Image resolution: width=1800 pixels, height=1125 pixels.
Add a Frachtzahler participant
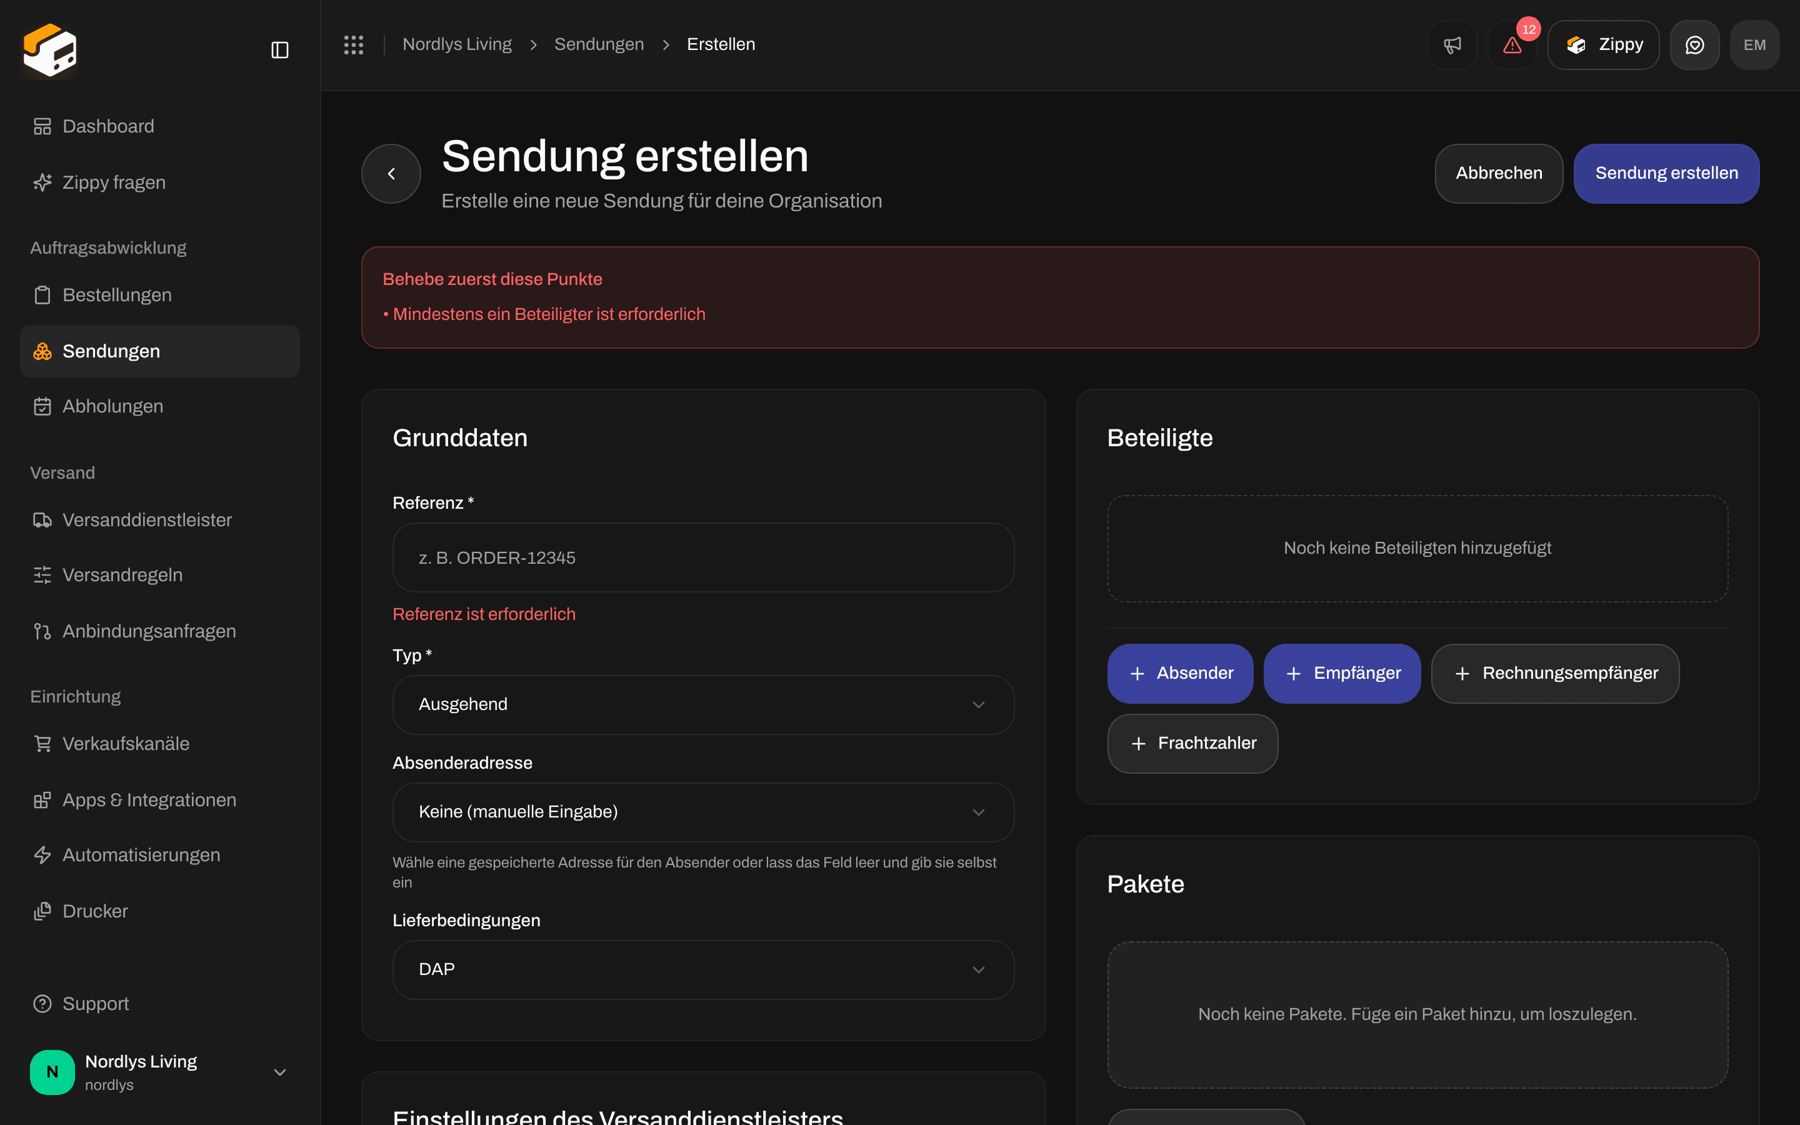coord(1192,743)
